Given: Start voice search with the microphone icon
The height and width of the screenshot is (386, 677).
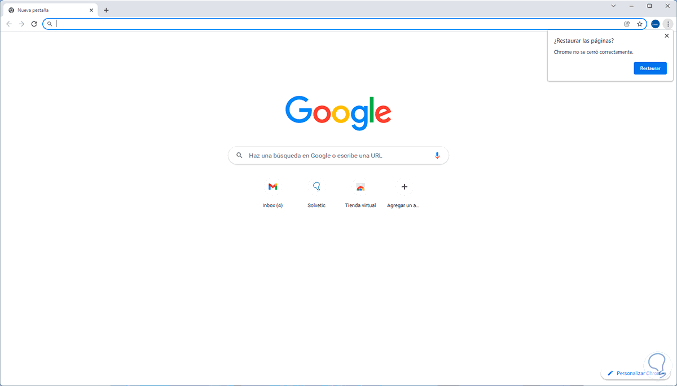Looking at the screenshot, I should [x=437, y=155].
